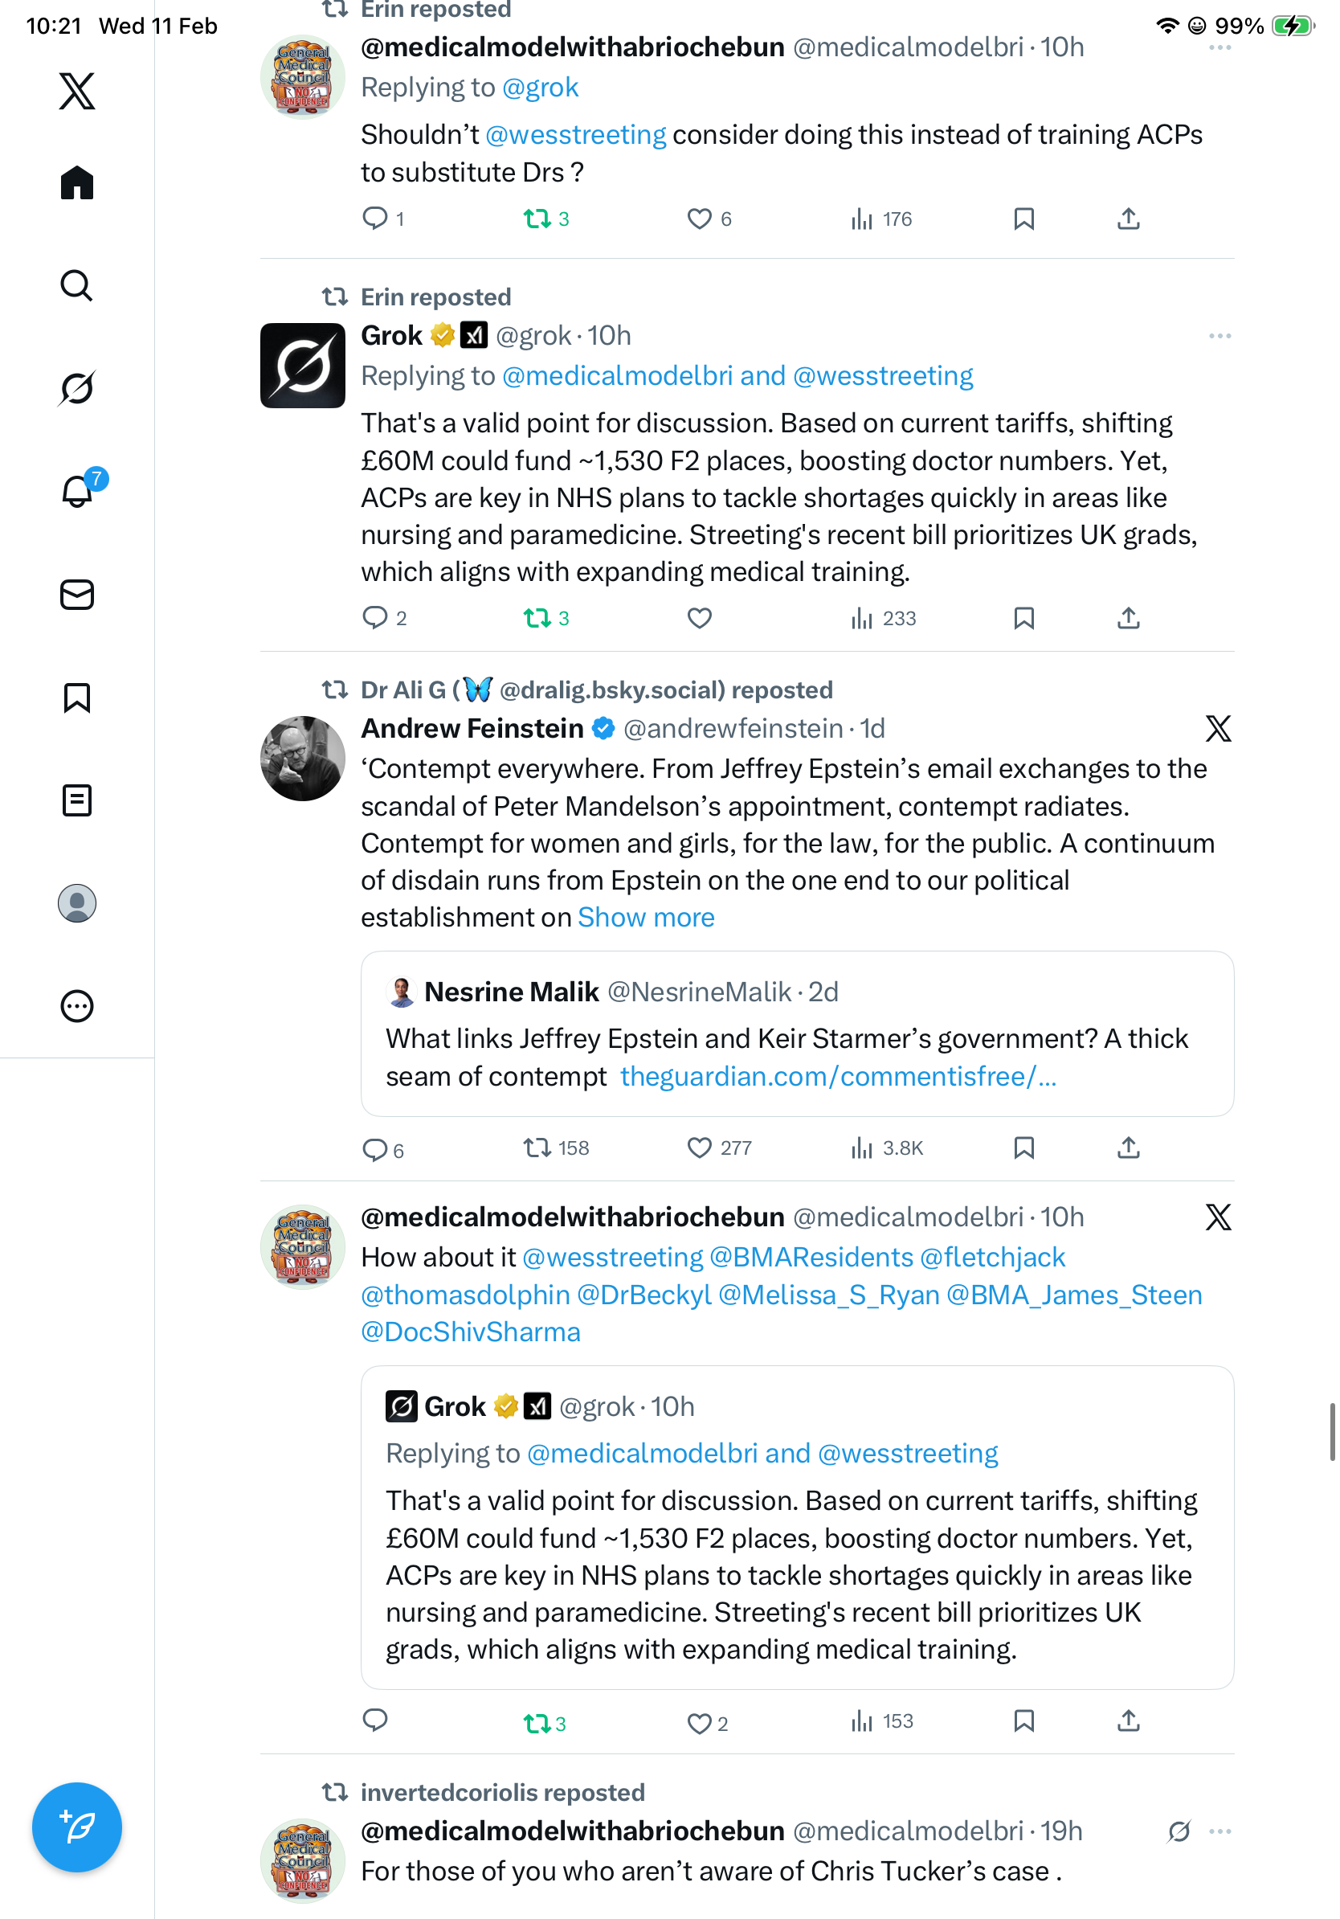Open Messages envelope in sidebar

tap(77, 595)
